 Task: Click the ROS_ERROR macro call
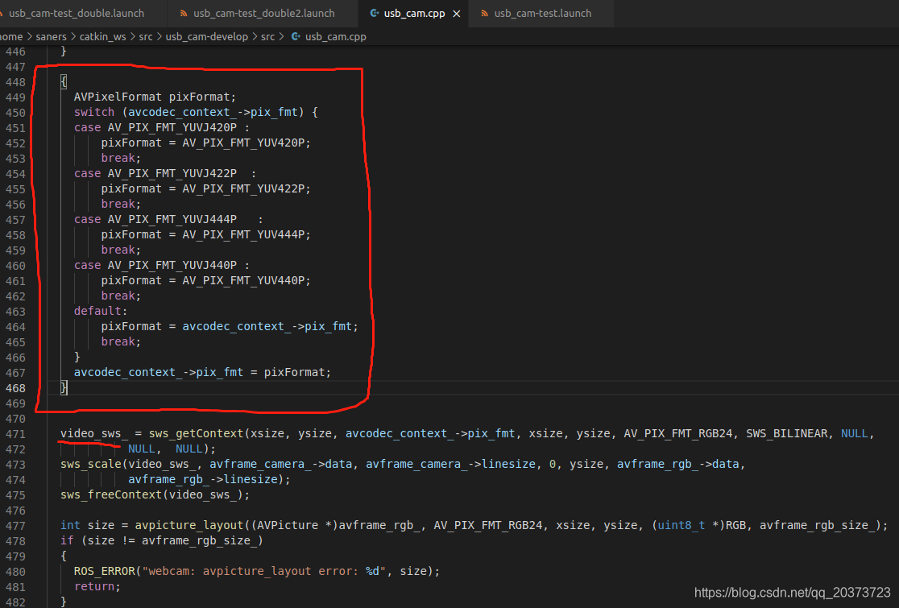pos(105,571)
